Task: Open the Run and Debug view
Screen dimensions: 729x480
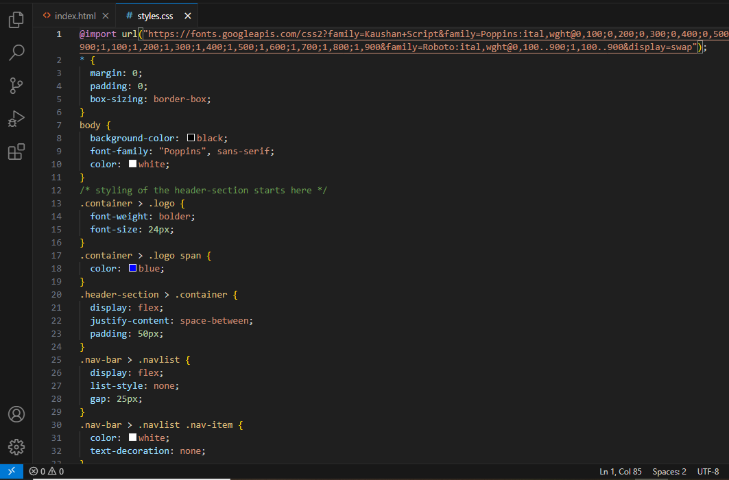Action: coord(16,119)
